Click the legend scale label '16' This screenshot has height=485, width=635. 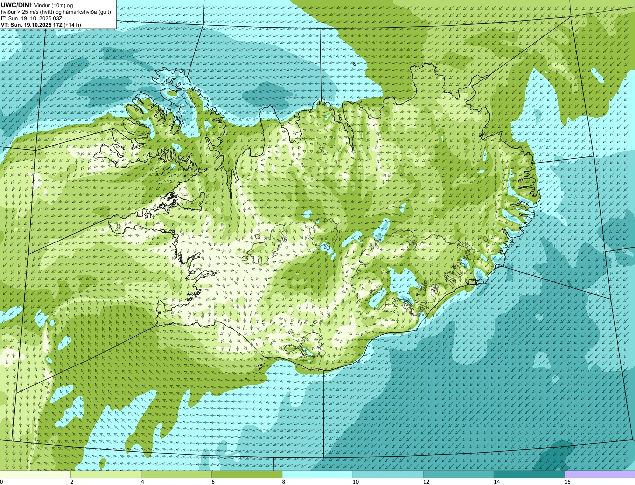567,482
